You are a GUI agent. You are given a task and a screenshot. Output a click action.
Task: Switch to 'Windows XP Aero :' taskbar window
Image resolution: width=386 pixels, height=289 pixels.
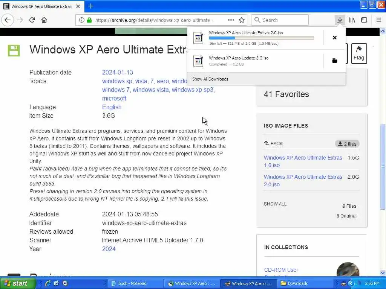point(191,284)
